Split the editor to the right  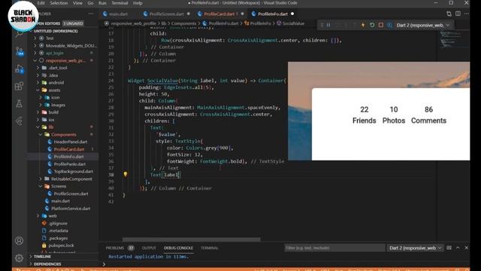point(458,14)
